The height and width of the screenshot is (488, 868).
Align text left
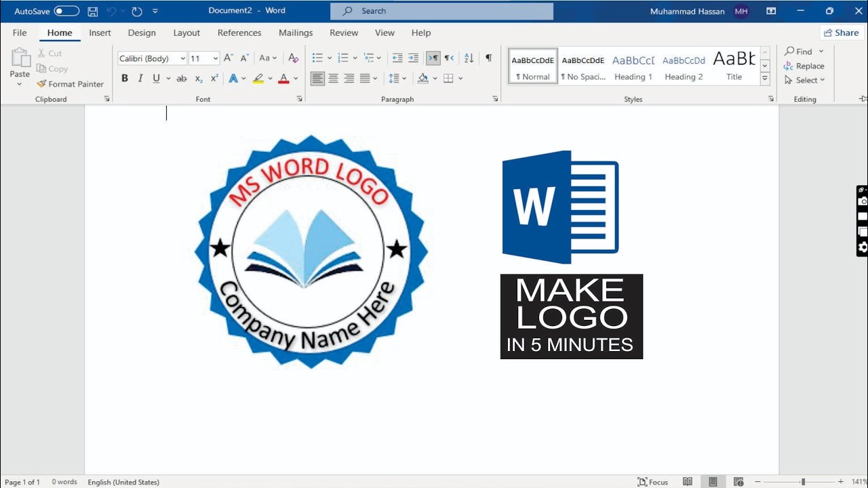(317, 79)
